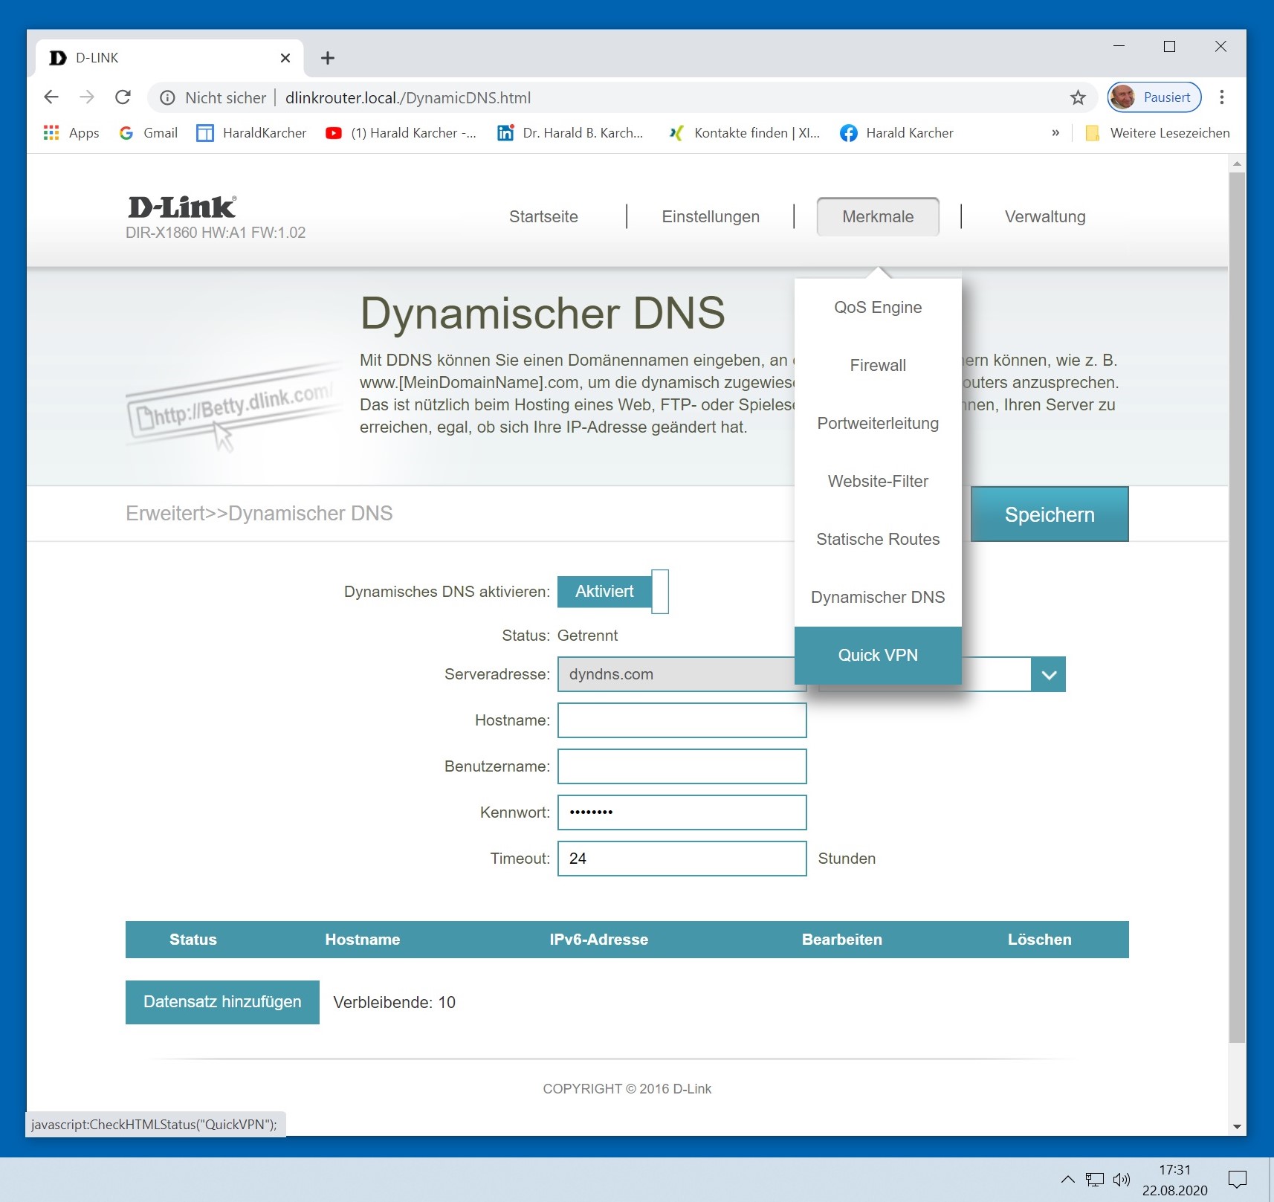This screenshot has width=1274, height=1202.
Task: Open the Apps grid bookmark
Action: click(71, 133)
